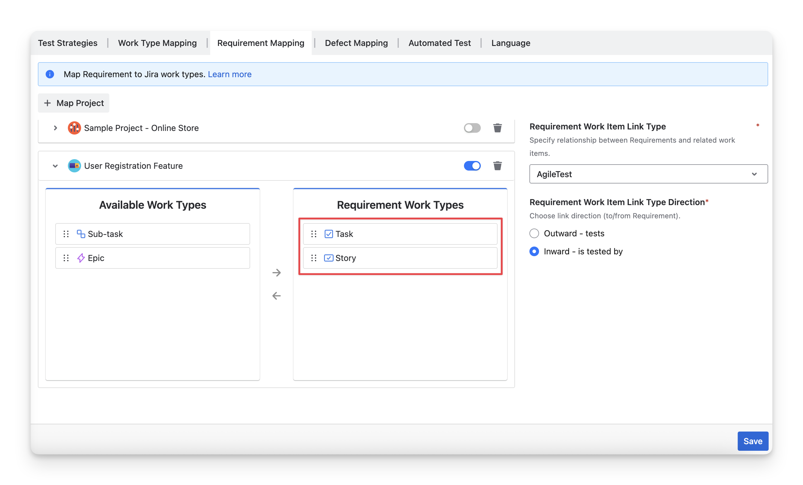Click drag handle beside Sub-task
The image size is (803, 485).
[66, 234]
